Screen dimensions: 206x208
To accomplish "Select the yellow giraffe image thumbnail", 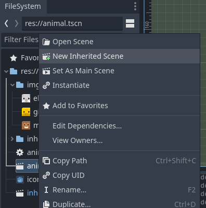I will click(x=26, y=112).
